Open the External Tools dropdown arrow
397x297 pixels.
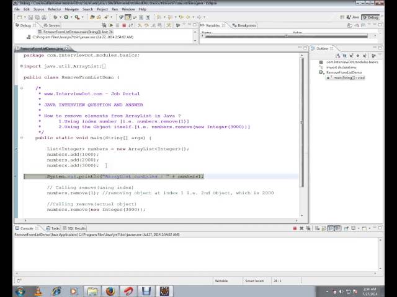click(x=83, y=17)
